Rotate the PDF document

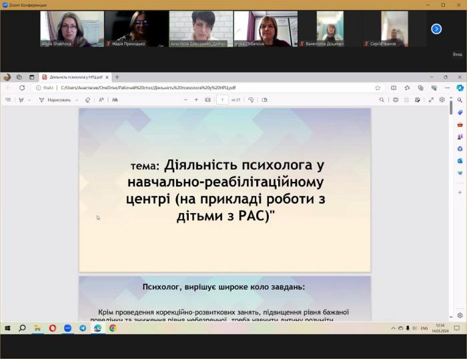(251, 100)
